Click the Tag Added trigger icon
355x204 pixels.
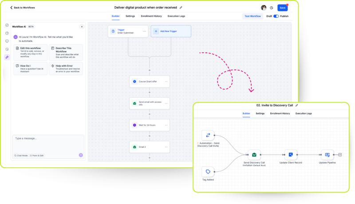pyautogui.click(x=208, y=171)
